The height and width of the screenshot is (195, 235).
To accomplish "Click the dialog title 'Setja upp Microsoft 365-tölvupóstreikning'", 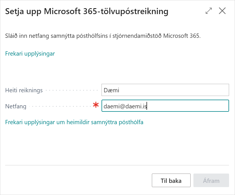I will 87,12.
